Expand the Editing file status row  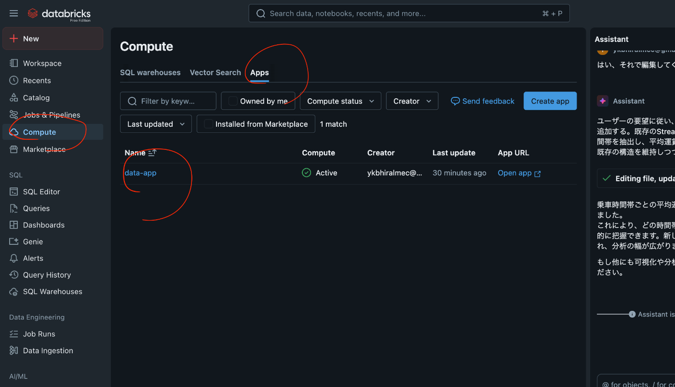coord(636,178)
